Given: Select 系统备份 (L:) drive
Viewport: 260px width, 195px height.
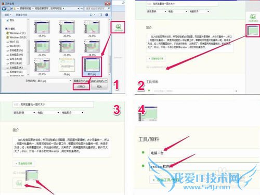Looking at the screenshot, I should (x=15, y=72).
